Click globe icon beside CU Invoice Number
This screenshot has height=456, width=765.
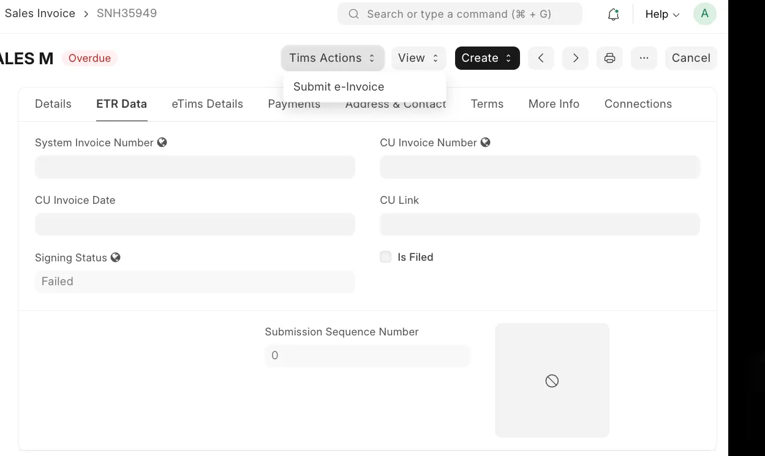pyautogui.click(x=485, y=143)
